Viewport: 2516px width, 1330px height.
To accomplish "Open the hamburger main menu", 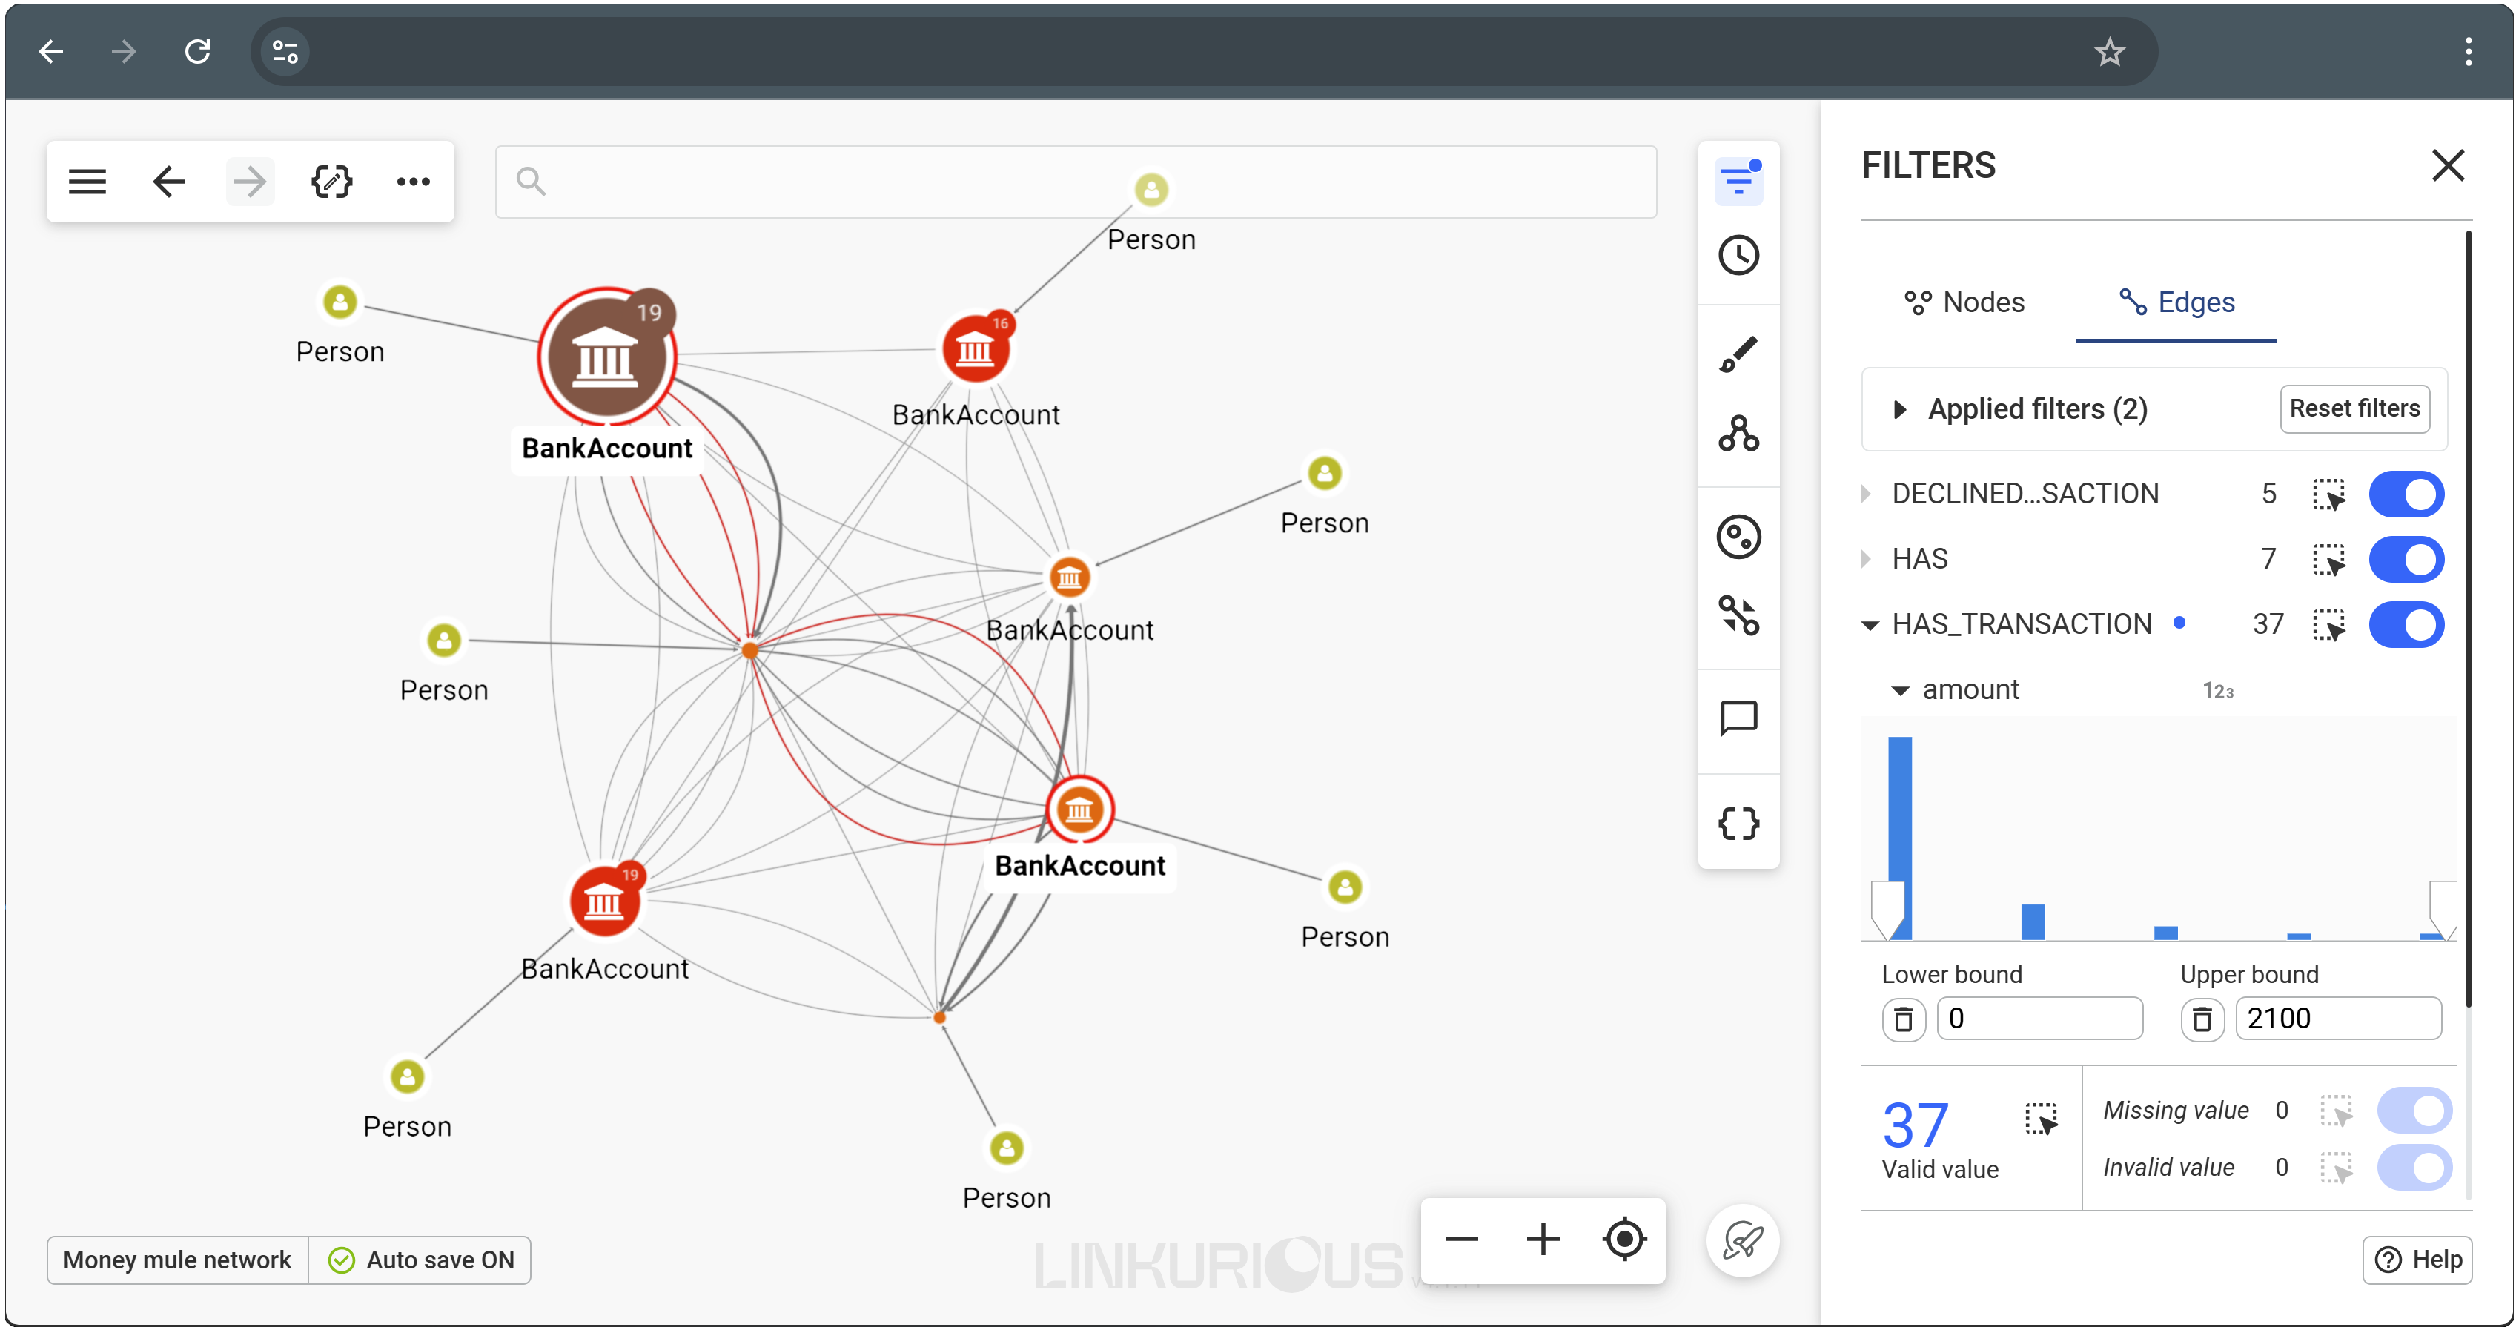I will point(87,182).
